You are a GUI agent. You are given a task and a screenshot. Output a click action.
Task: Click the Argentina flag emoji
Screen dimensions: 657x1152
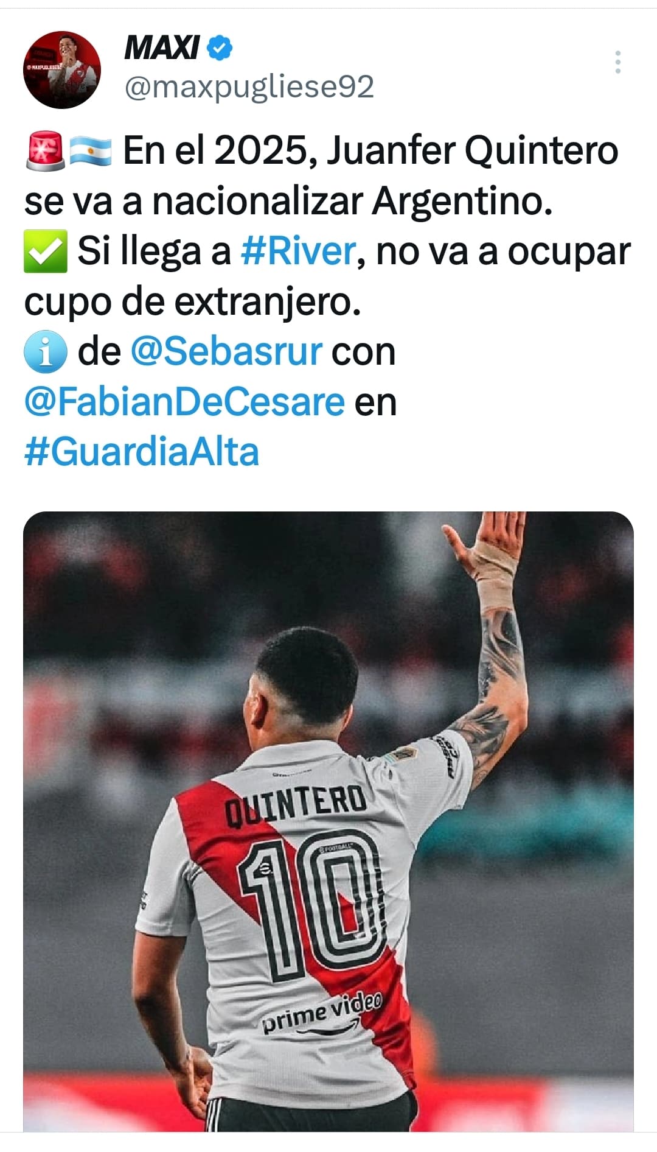pos(91,151)
